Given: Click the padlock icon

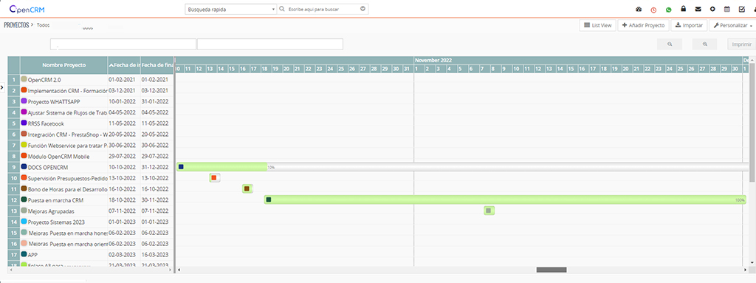Looking at the screenshot, I should pos(683,9).
